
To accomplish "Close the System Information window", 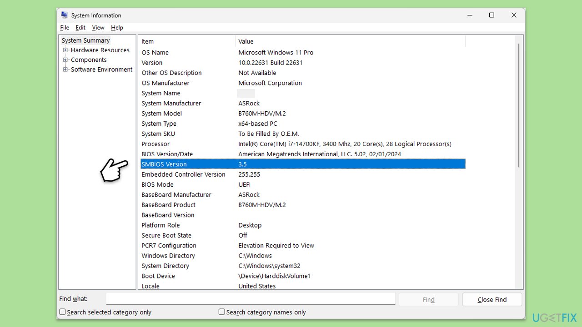I will point(514,15).
